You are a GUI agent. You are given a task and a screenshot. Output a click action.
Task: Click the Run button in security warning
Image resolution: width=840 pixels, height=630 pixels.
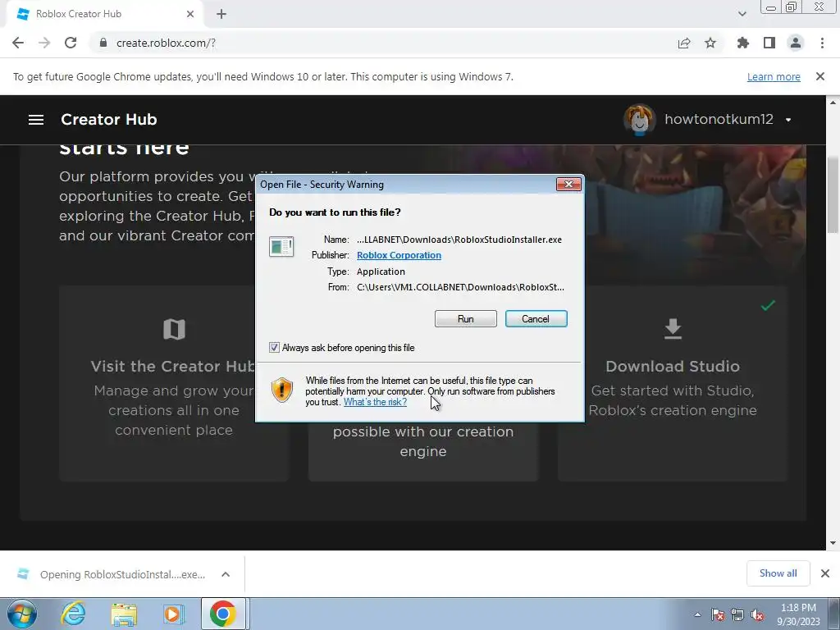coord(466,319)
